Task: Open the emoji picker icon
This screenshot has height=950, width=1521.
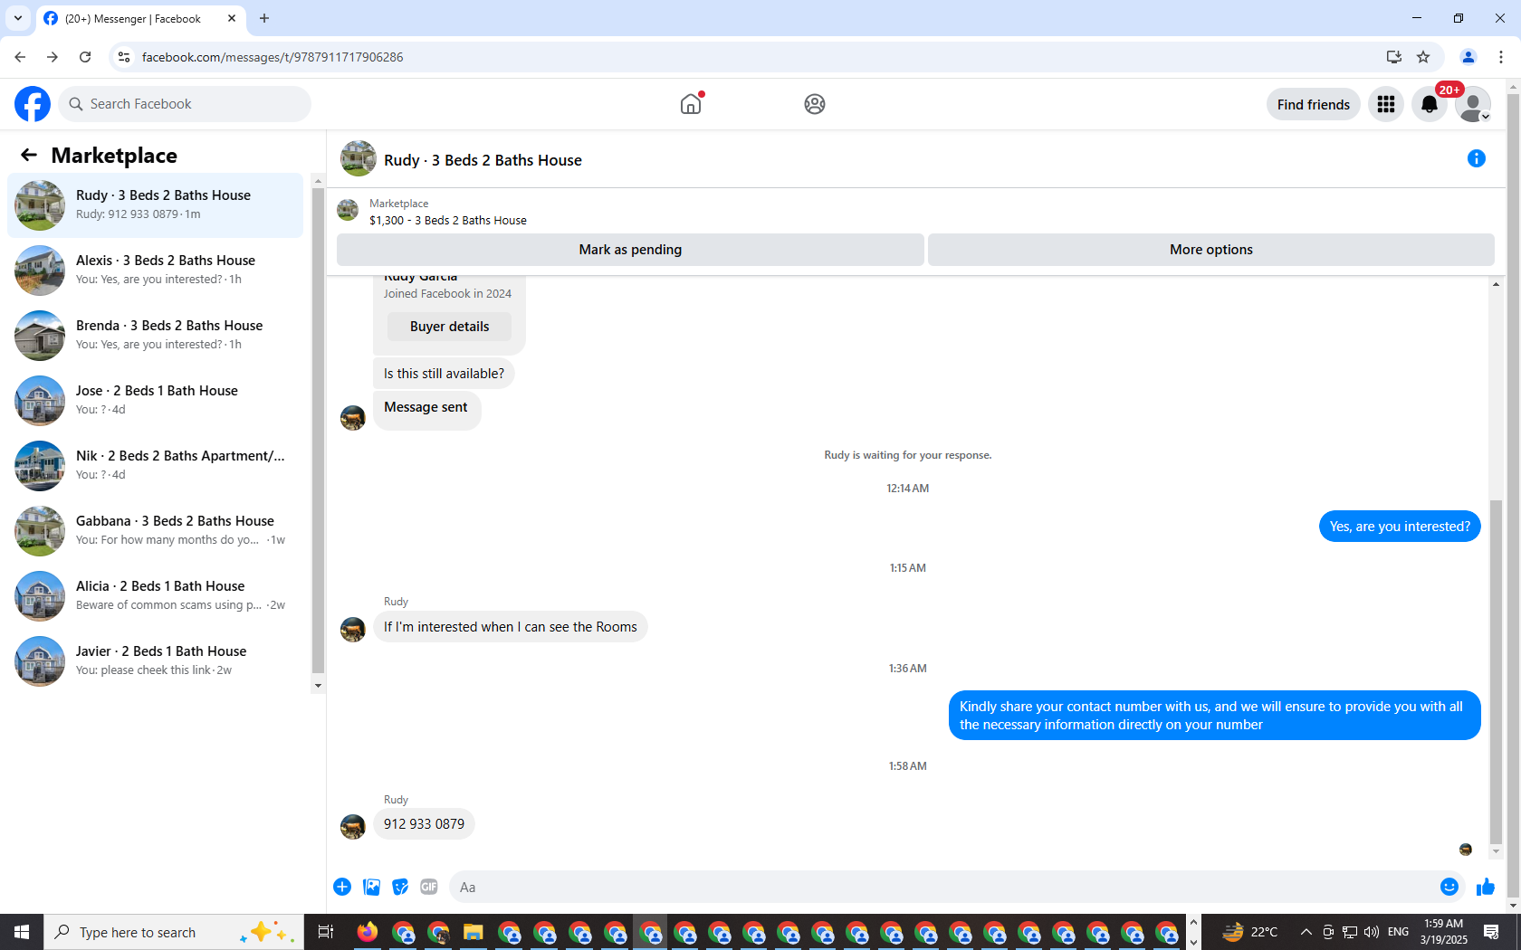Action: [1449, 887]
